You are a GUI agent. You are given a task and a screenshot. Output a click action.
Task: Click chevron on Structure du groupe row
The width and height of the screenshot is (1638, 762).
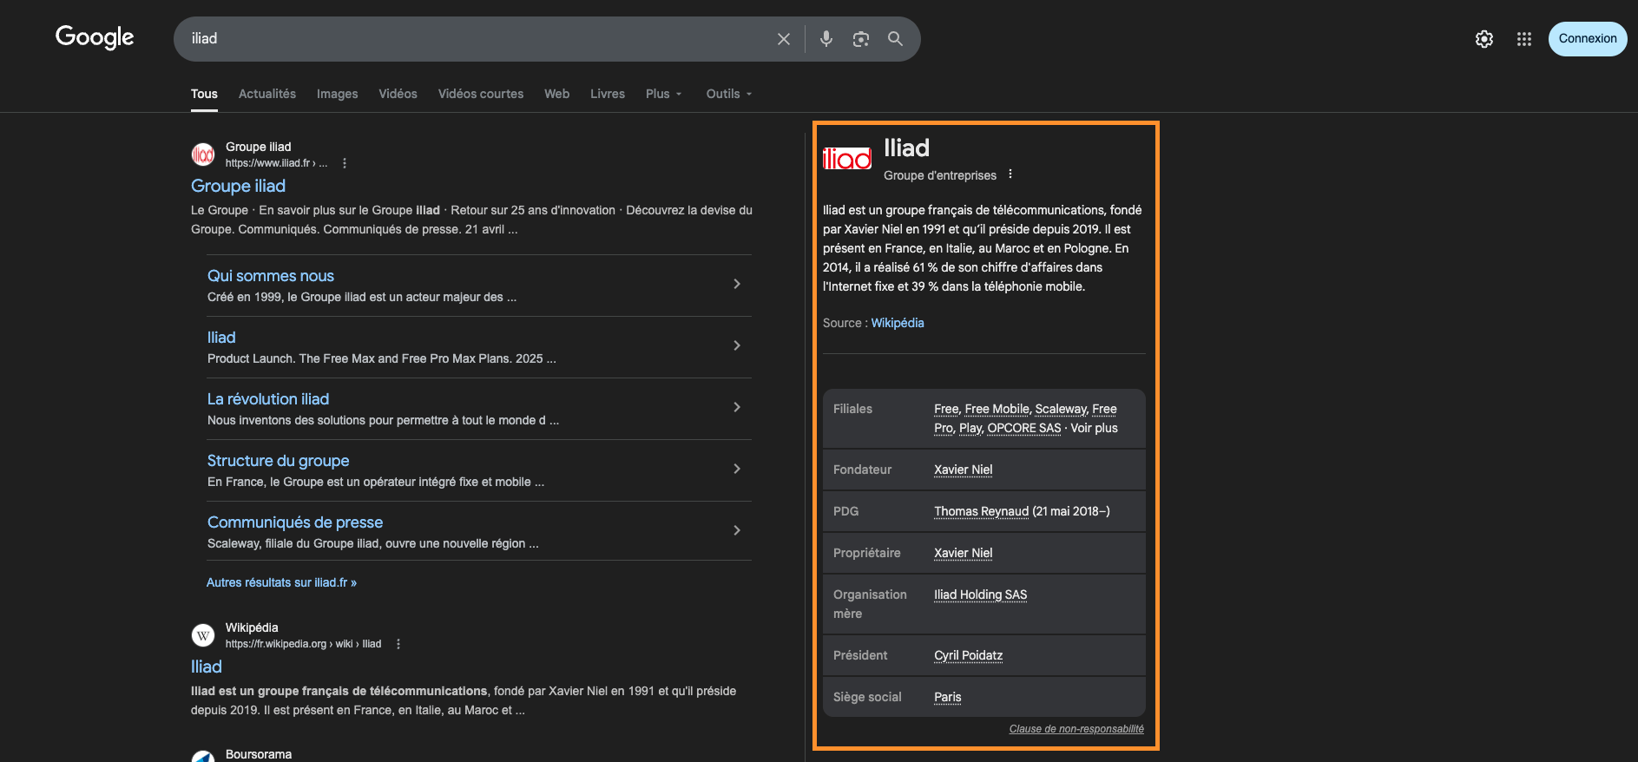point(737,469)
